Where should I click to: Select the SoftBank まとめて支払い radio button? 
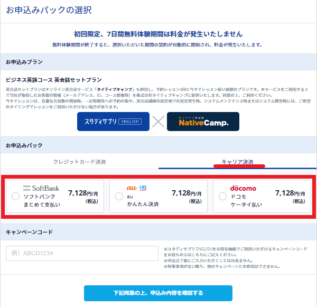click(x=15, y=196)
